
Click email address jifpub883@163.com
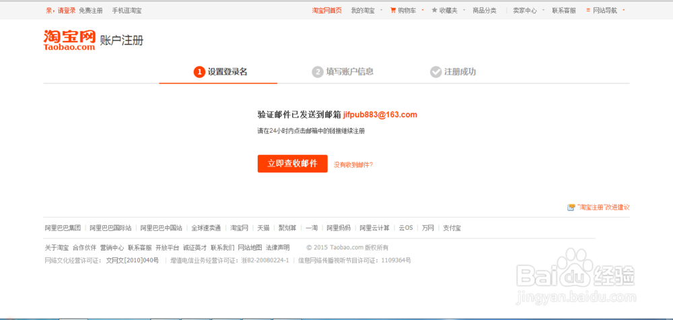380,115
